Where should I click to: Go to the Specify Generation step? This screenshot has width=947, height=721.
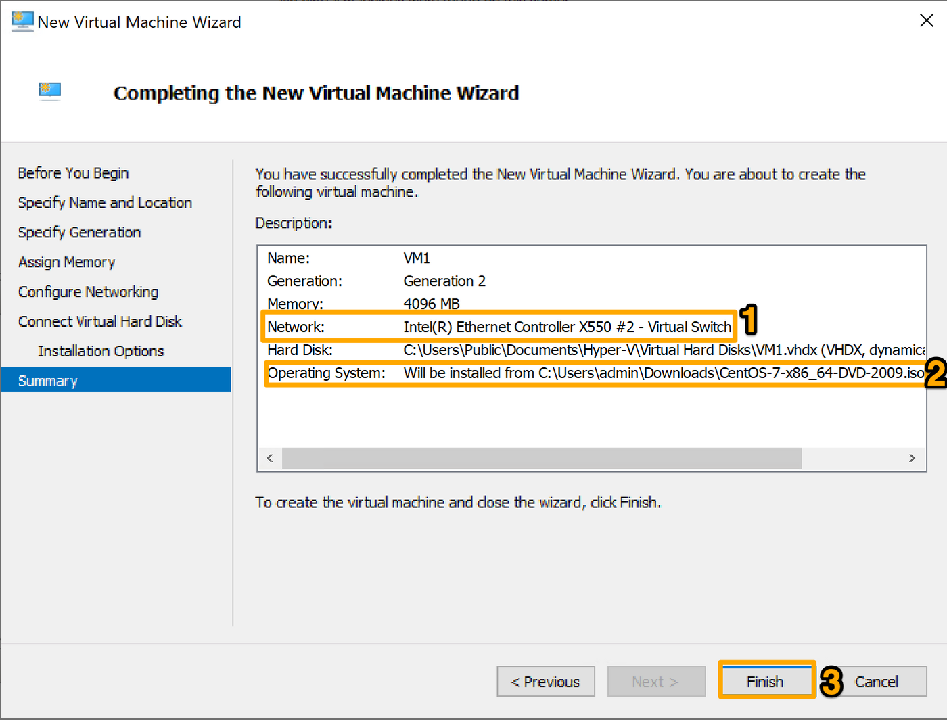coord(79,233)
